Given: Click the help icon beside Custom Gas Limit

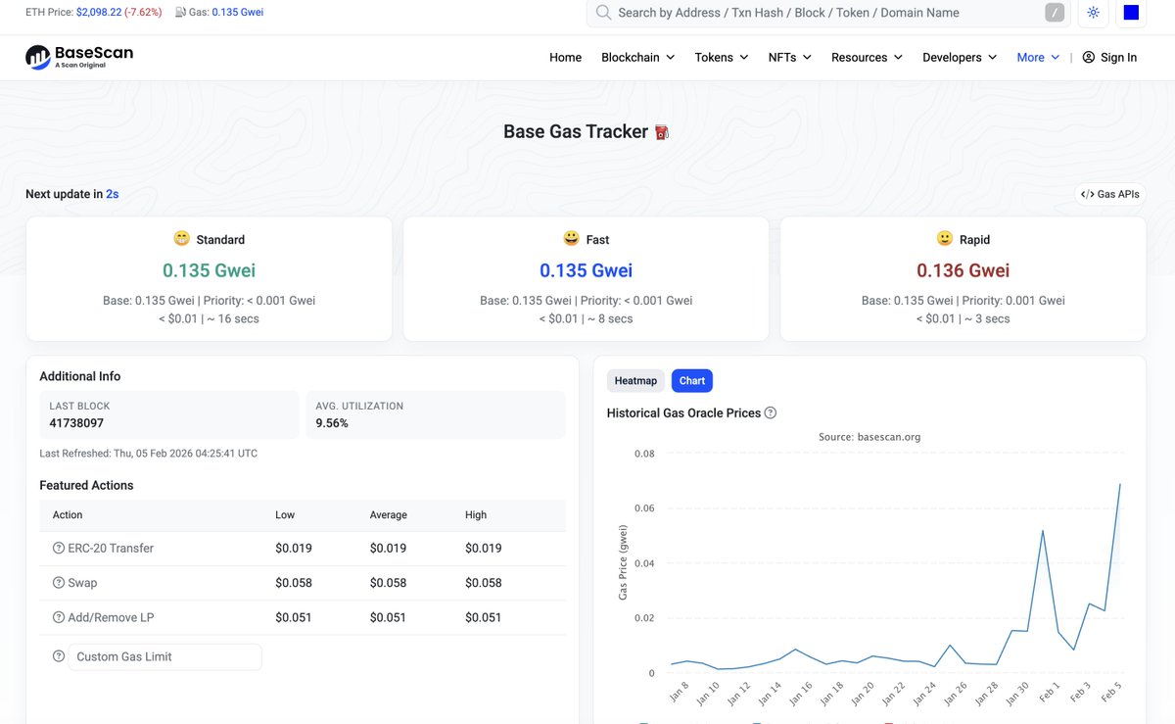Looking at the screenshot, I should (59, 656).
